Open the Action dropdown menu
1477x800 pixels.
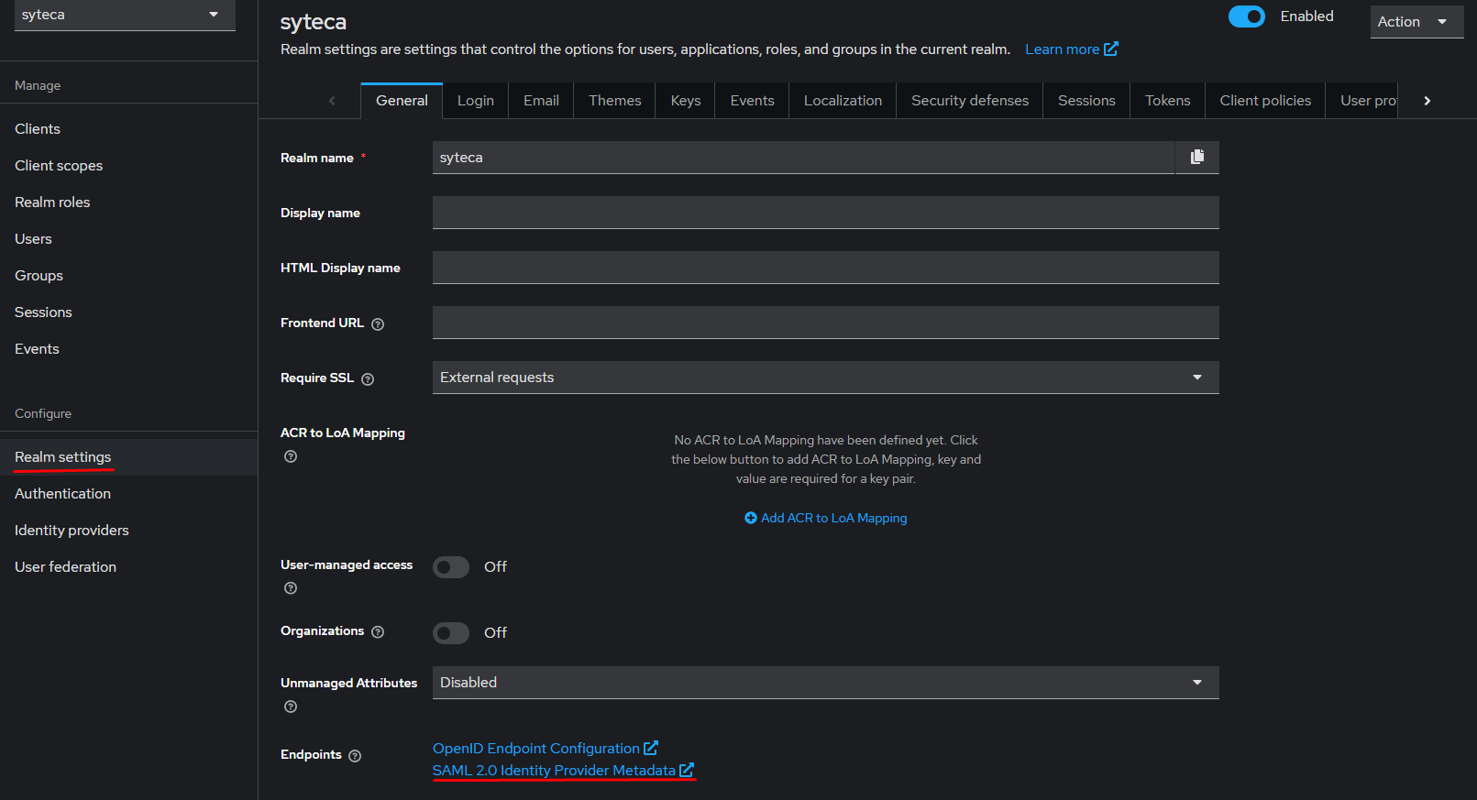point(1415,22)
